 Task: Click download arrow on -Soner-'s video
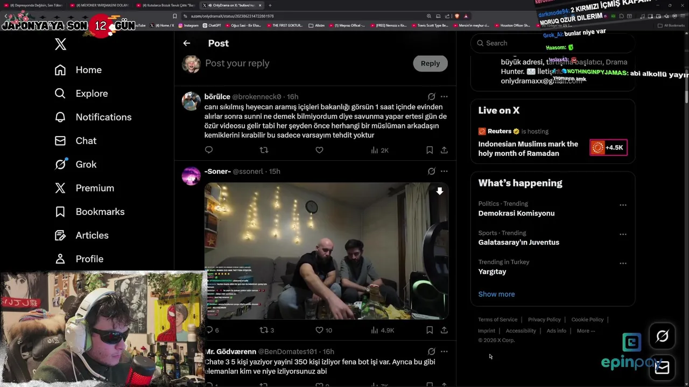[440, 191]
